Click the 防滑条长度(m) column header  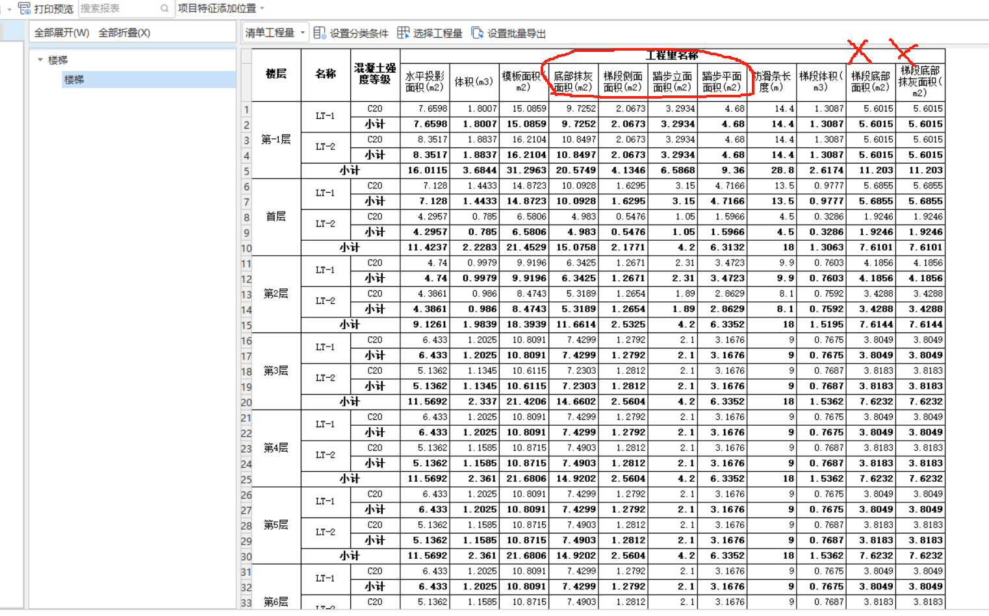(771, 82)
